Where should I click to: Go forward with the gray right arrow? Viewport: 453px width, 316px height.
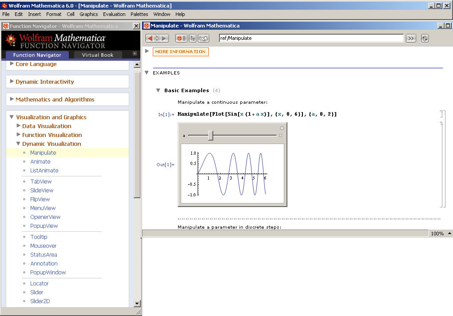click(164, 38)
